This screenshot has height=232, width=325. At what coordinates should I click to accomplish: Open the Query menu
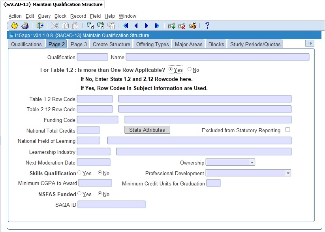[x=44, y=16]
